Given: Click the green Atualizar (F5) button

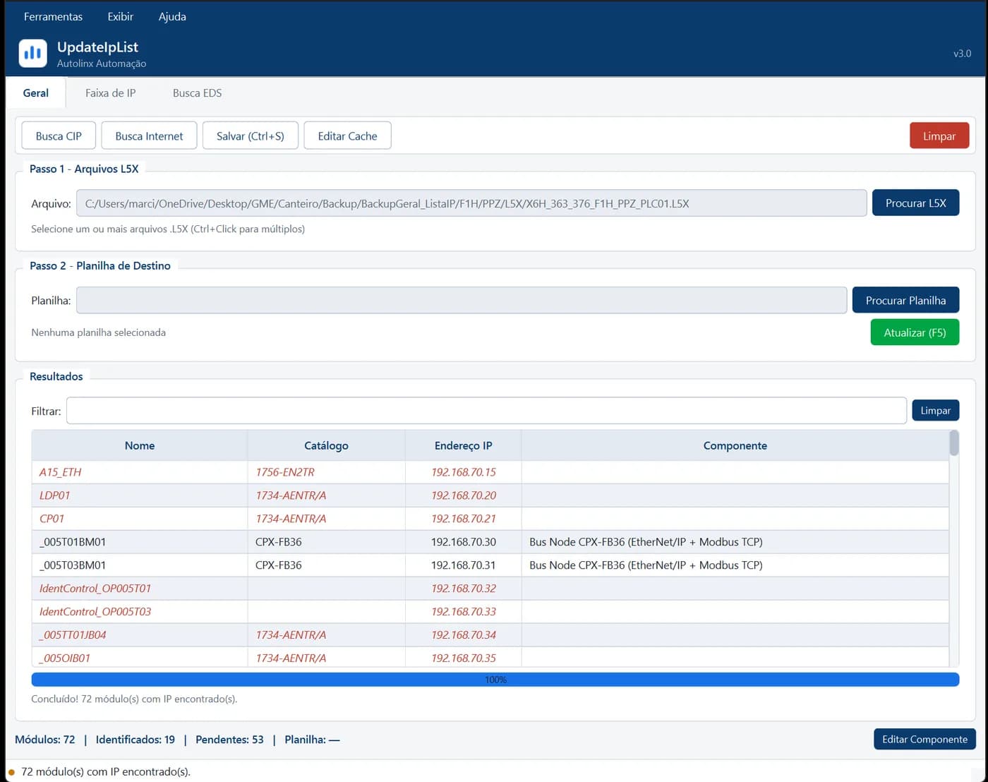Looking at the screenshot, I should [x=915, y=332].
